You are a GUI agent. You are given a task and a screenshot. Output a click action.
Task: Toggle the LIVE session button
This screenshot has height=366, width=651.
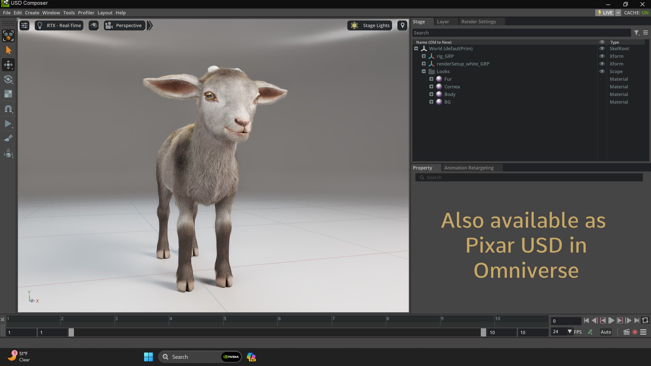[605, 13]
